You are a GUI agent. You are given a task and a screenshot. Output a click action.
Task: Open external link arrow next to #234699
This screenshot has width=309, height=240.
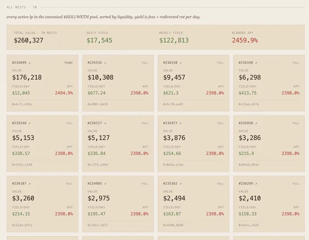point(30,63)
